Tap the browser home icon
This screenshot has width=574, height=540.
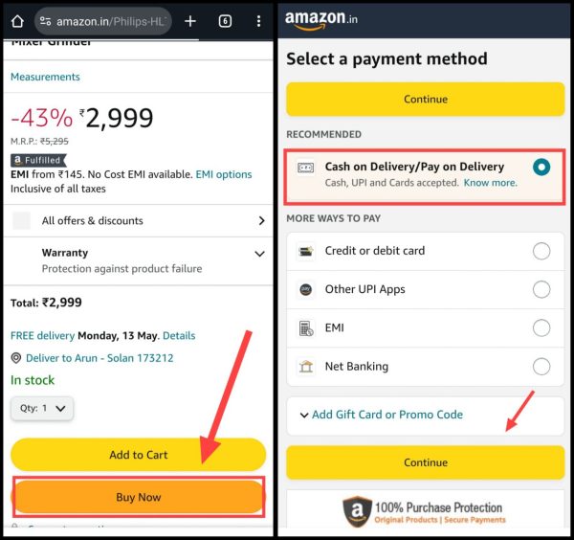17,21
